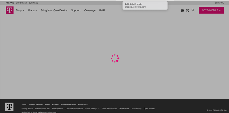
Task: Switch to the BUSINESS tab
Action: coord(33,3)
